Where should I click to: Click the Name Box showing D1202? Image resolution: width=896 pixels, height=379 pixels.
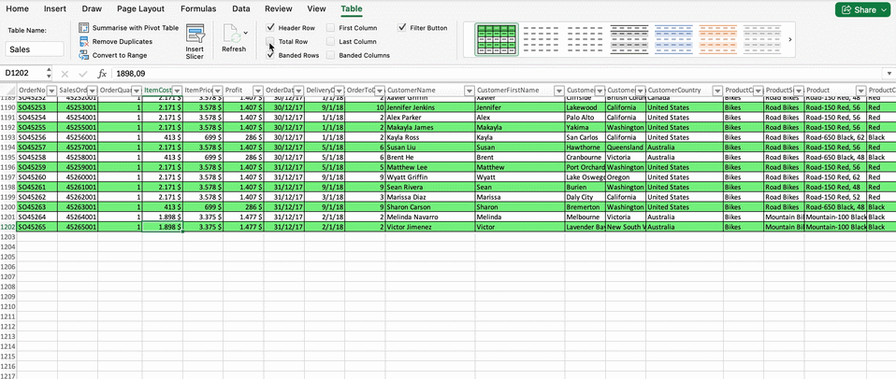[28, 74]
